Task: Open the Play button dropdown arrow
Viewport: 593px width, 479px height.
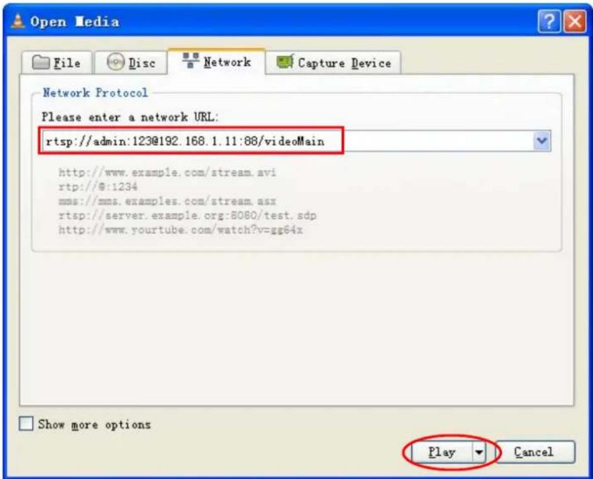Action: click(479, 452)
